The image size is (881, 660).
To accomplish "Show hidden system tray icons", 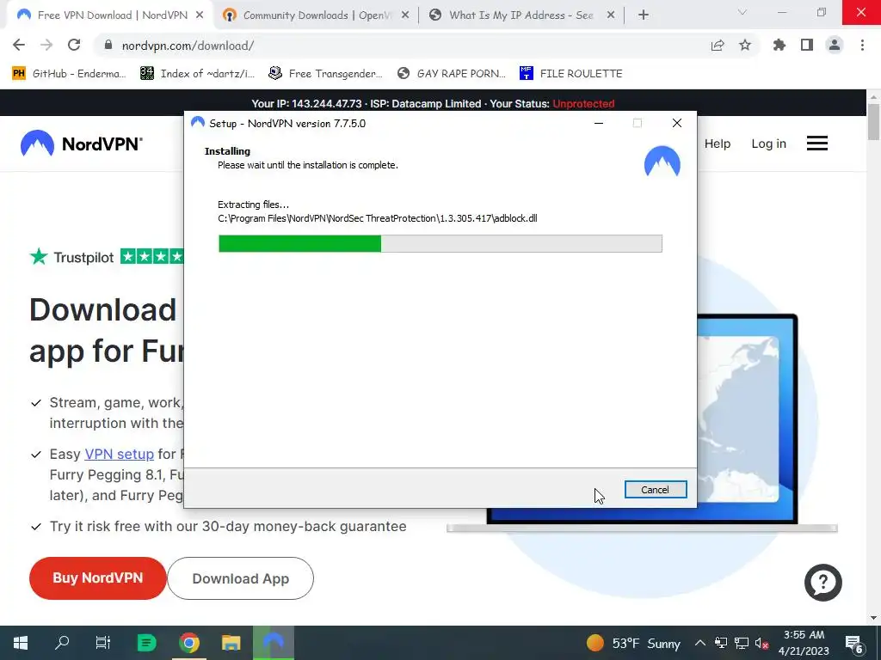I will pyautogui.click(x=700, y=643).
